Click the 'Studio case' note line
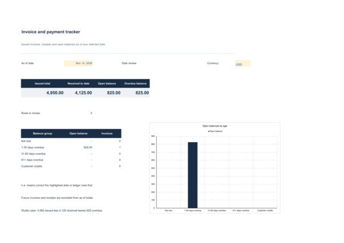Image resolution: width=344 pixels, height=243 pixels. tap(62, 210)
